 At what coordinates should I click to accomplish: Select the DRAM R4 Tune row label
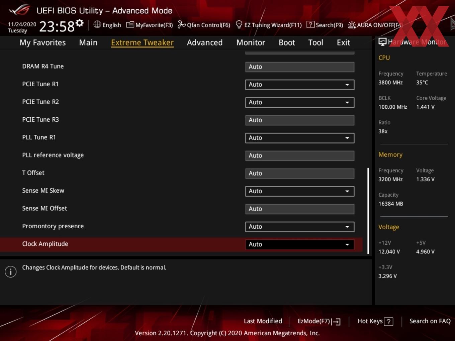pyautogui.click(x=43, y=66)
